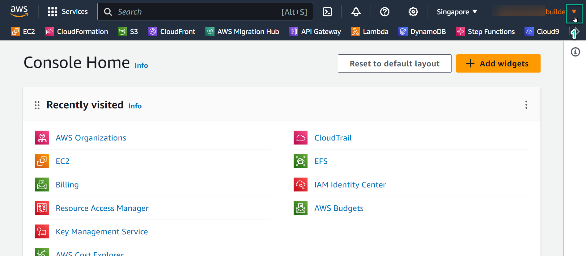Open the EFS link
The image size is (586, 256).
pos(321,161)
